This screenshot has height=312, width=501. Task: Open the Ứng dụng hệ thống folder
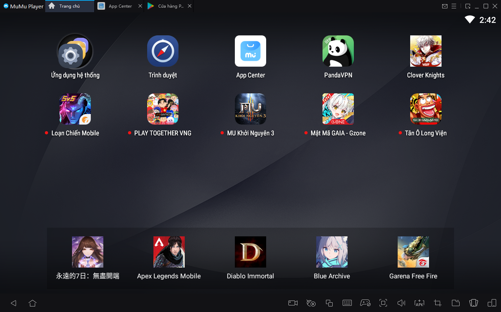75,51
